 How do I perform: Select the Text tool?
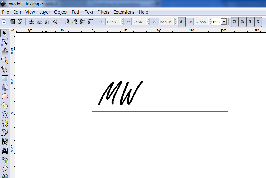(x=5, y=150)
